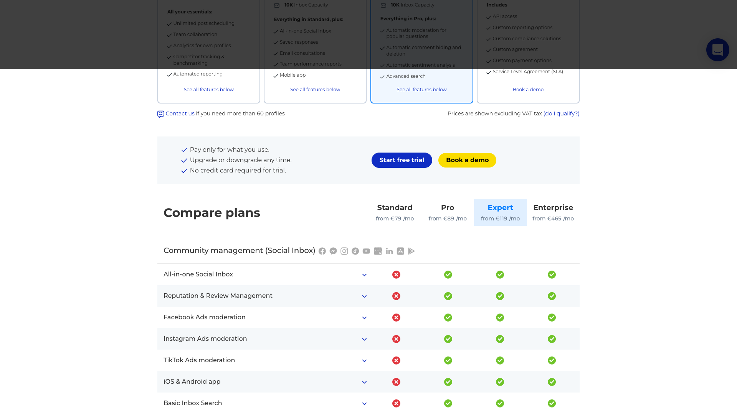
Task: Select the YouTube platform icon
Action: (367, 251)
